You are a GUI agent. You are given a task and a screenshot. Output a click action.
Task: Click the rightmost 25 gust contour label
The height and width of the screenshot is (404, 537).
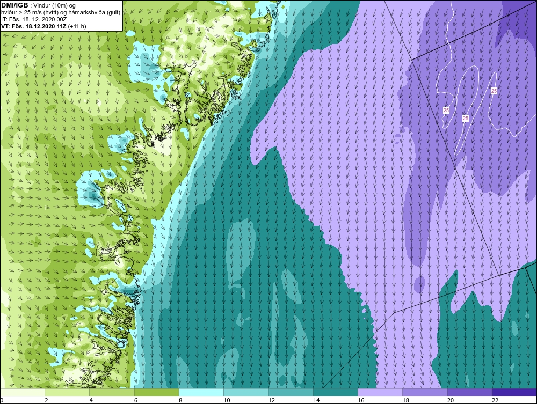point(494,91)
